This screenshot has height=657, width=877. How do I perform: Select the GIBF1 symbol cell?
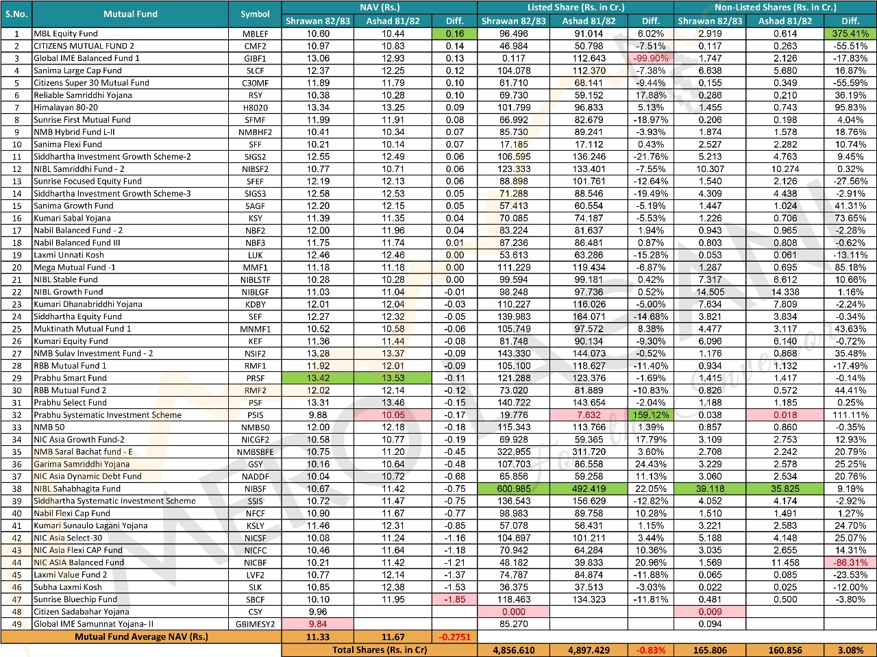pyautogui.click(x=255, y=58)
